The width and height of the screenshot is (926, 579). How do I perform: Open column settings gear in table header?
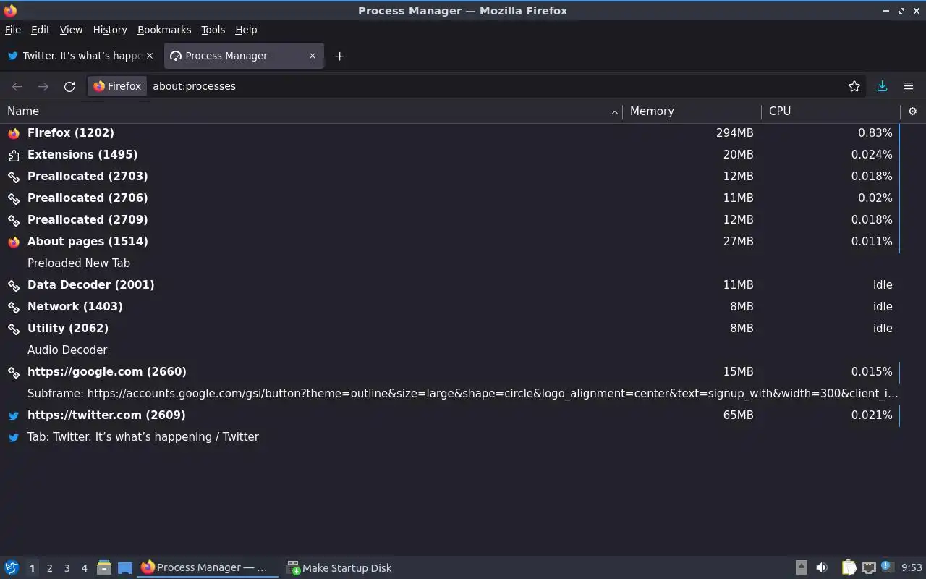pyautogui.click(x=912, y=111)
